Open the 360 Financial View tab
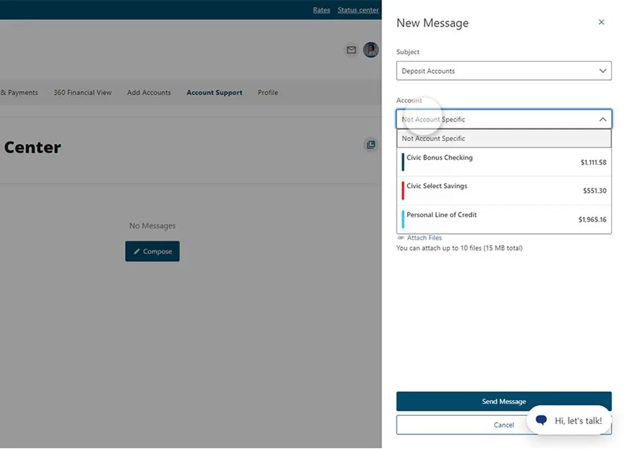The width and height of the screenshot is (625, 449). pyautogui.click(x=82, y=92)
